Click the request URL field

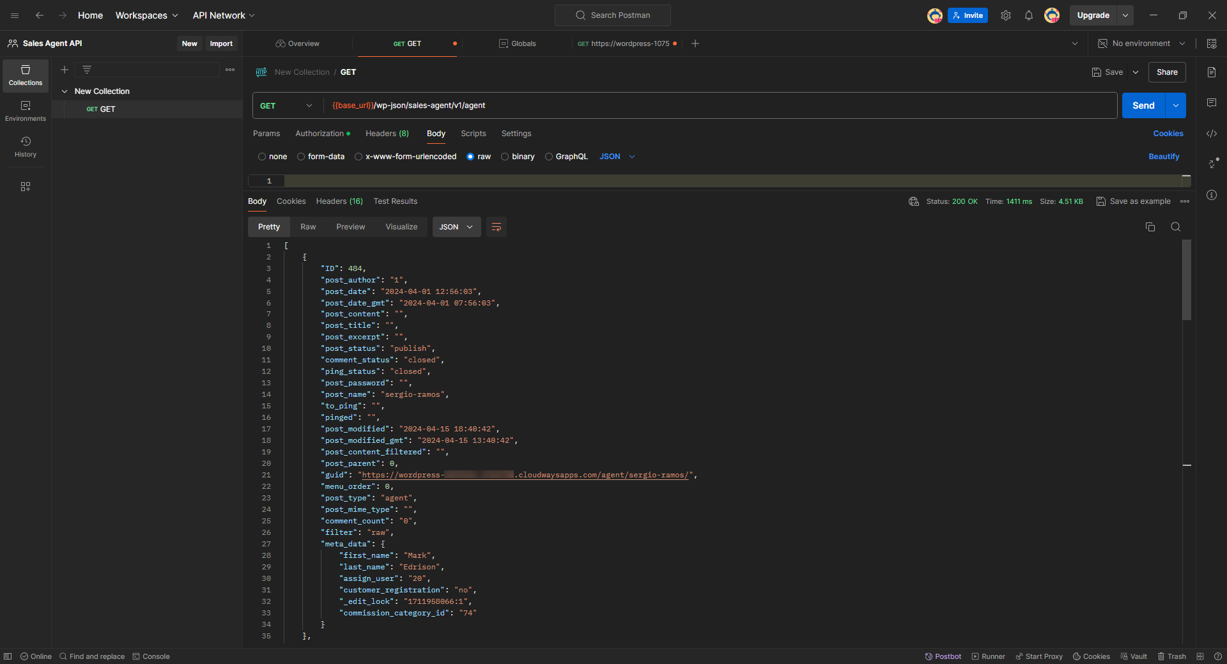pos(720,105)
